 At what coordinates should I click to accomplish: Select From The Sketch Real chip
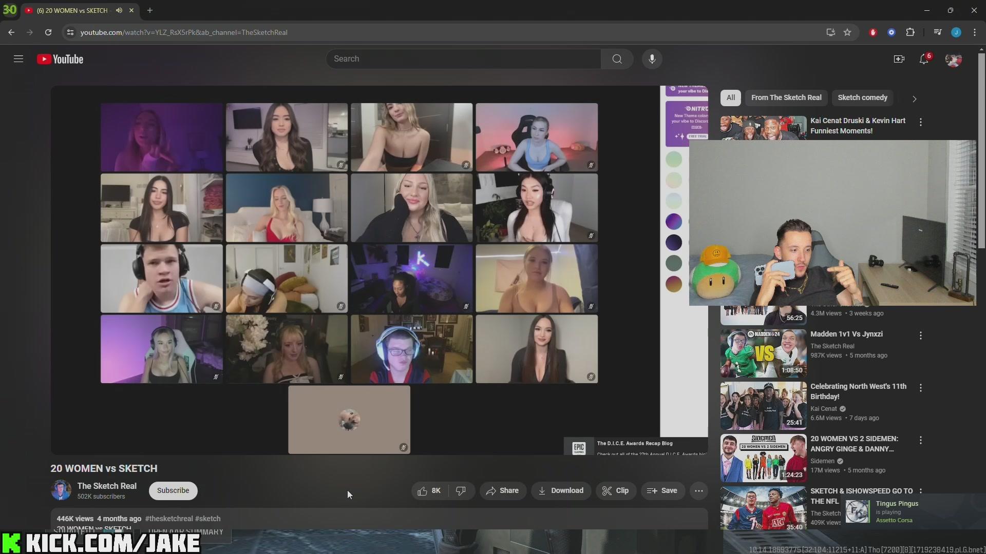pos(786,97)
